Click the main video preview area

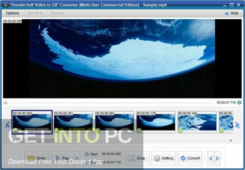tap(122, 59)
